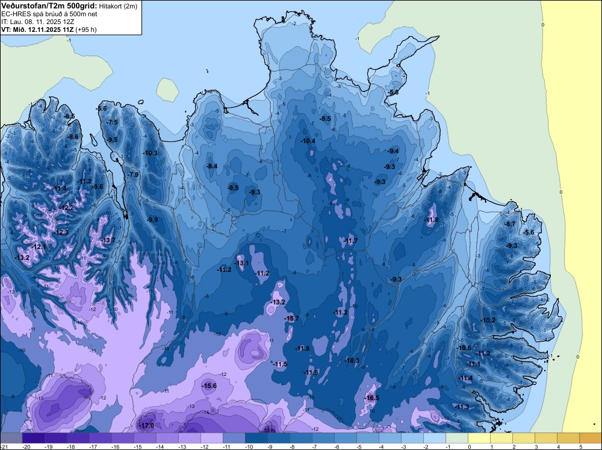
Task: Click the 'VT: Mið. 12.11.2025 11Z' valid time
Action: click(x=37, y=29)
